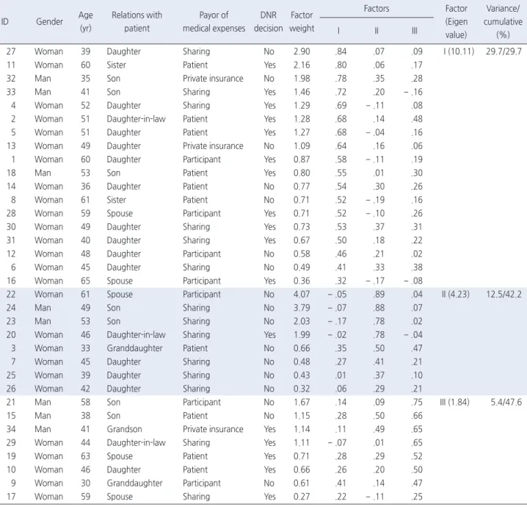
Task: Click 'Private insurance' in ID 13 row
Action: coord(213,145)
